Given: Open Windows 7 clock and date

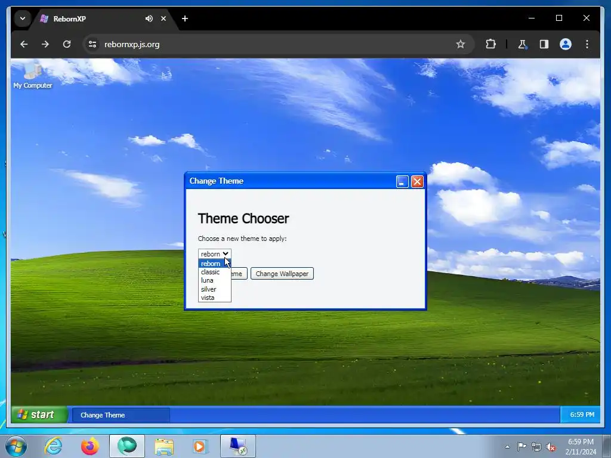Looking at the screenshot, I should (581, 447).
